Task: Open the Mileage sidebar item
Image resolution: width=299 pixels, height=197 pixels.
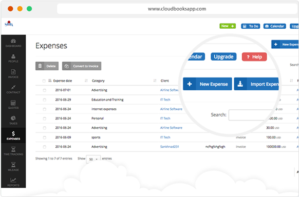Action: coord(13,166)
